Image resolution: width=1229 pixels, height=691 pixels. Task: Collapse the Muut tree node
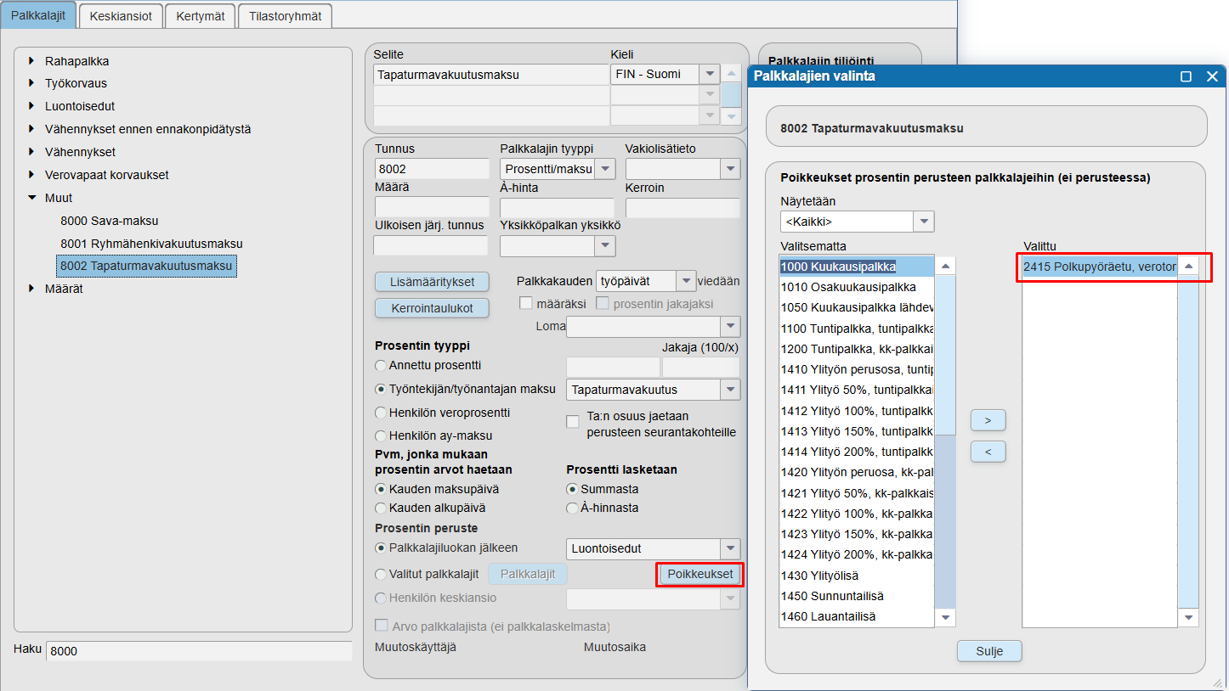[x=31, y=198]
